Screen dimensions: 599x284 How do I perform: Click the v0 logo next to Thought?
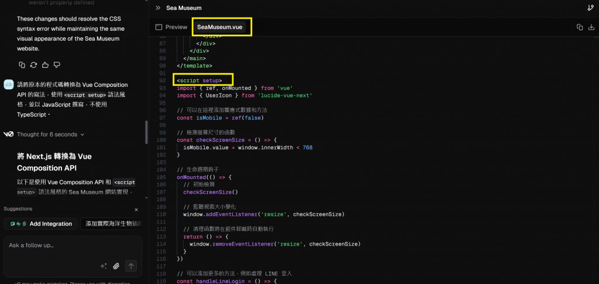(x=8, y=134)
